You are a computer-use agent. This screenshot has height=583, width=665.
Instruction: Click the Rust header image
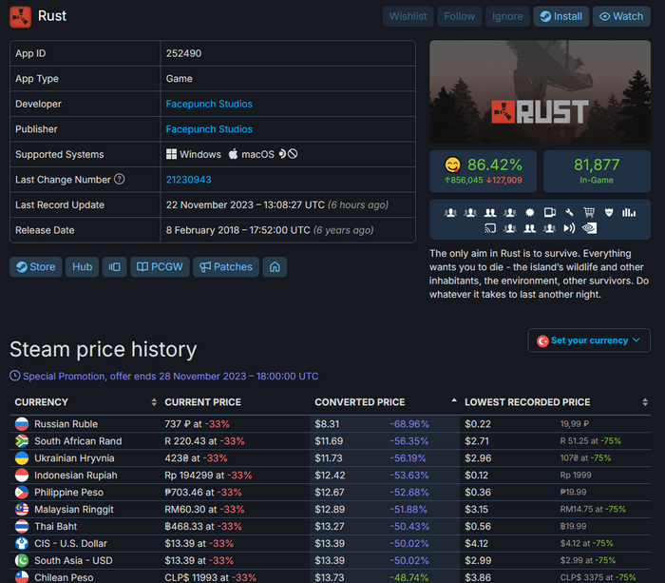click(540, 91)
